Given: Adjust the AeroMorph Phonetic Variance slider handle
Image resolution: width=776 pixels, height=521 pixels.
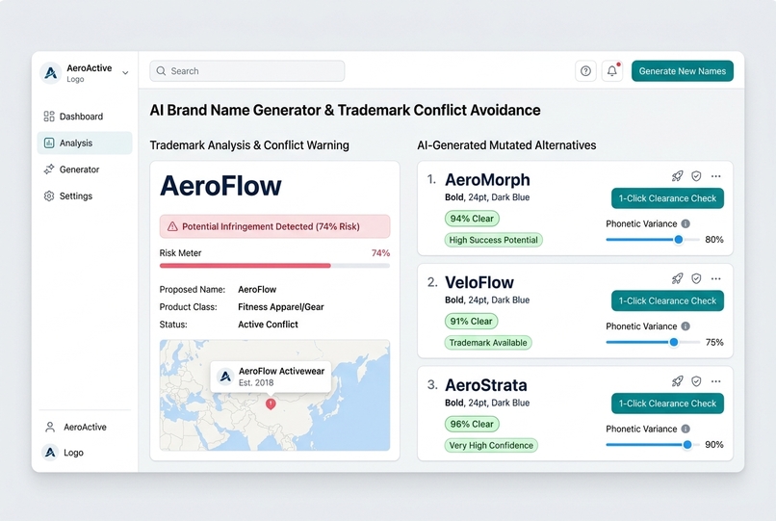Looking at the screenshot, I should click(679, 240).
